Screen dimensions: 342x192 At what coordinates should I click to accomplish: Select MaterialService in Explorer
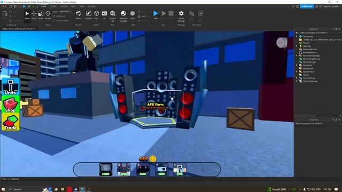[309, 50]
